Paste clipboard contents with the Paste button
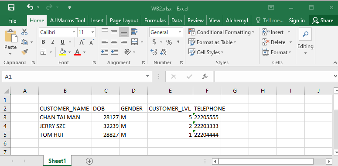 [10, 42]
